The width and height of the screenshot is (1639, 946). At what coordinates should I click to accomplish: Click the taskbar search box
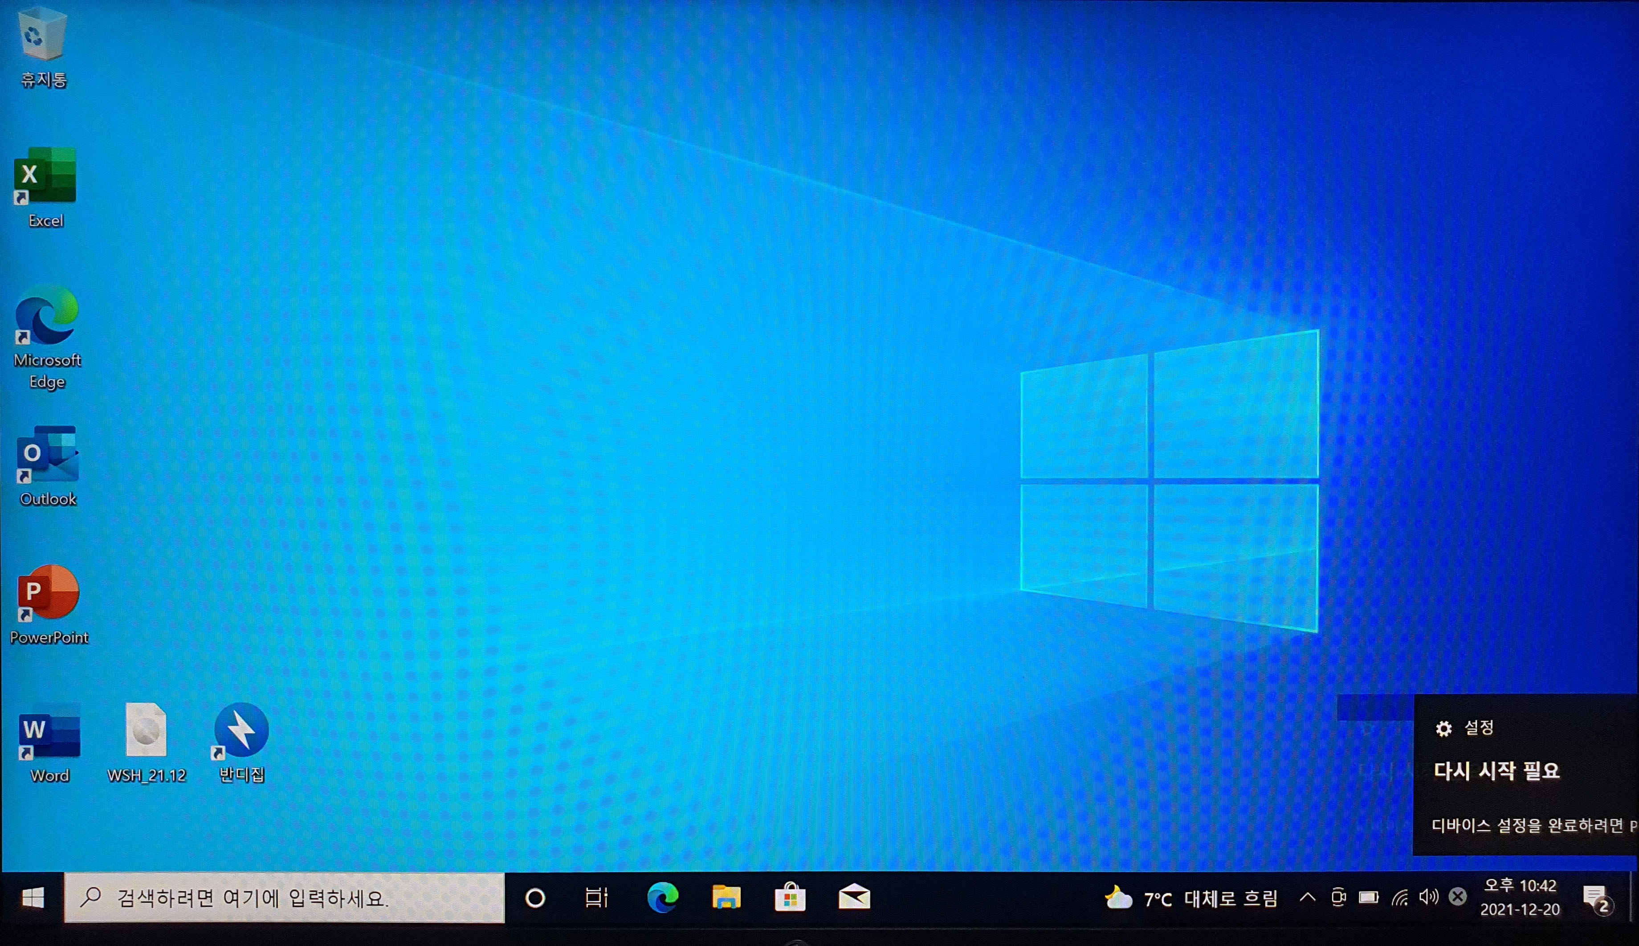pyautogui.click(x=285, y=898)
